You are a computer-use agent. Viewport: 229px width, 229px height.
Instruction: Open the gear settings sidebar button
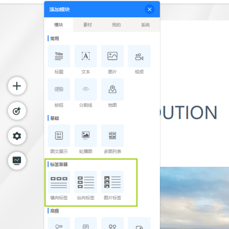pyautogui.click(x=17, y=136)
